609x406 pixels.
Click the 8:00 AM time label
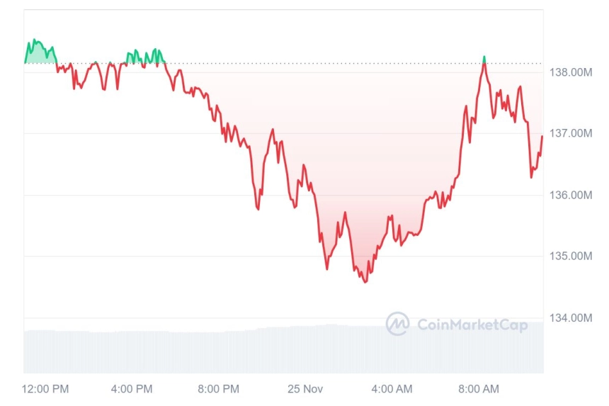click(x=479, y=389)
